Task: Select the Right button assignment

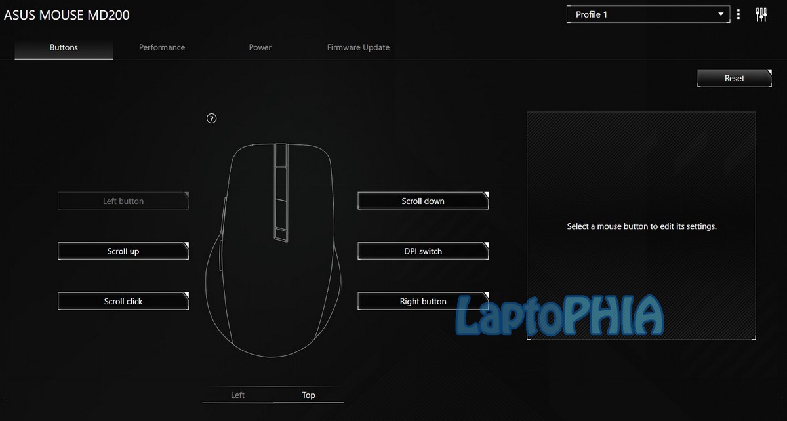Action: tap(423, 302)
